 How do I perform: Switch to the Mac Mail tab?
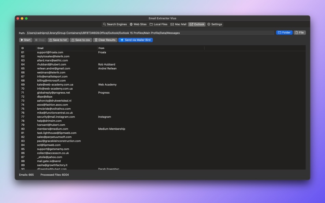click(x=178, y=24)
